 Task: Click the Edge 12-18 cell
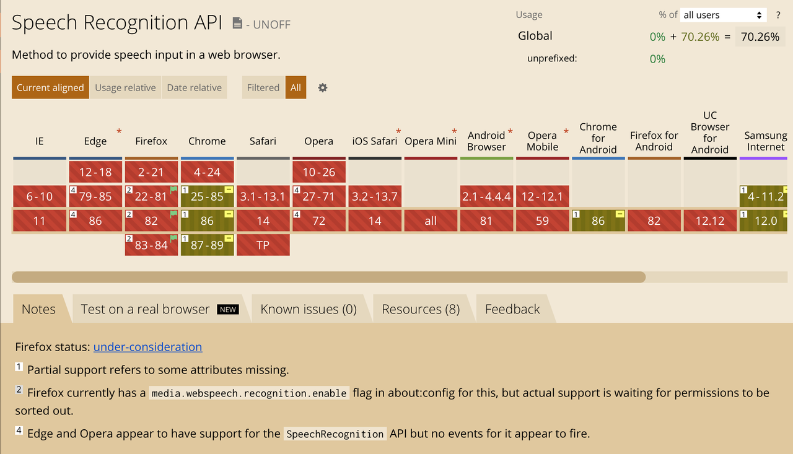click(x=95, y=172)
